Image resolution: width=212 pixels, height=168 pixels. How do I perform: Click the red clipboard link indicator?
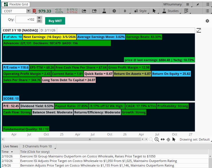point(35,11)
